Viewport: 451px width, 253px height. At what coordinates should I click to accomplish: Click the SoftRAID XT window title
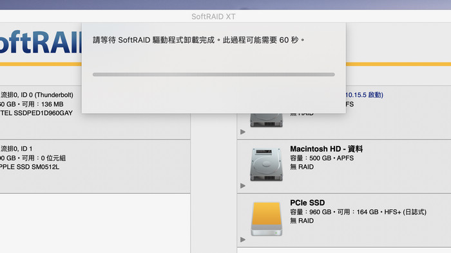[x=213, y=17]
